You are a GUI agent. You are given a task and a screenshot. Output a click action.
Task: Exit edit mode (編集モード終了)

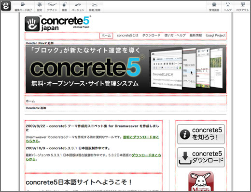click(23, 7)
